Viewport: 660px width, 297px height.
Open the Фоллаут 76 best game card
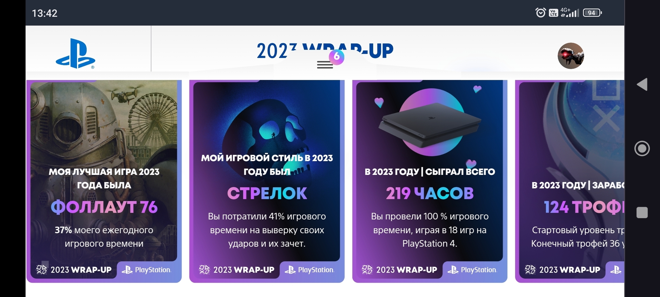[104, 181]
